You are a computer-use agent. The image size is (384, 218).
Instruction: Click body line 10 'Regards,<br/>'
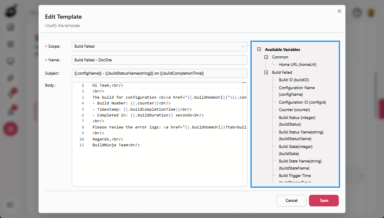tap(107, 139)
